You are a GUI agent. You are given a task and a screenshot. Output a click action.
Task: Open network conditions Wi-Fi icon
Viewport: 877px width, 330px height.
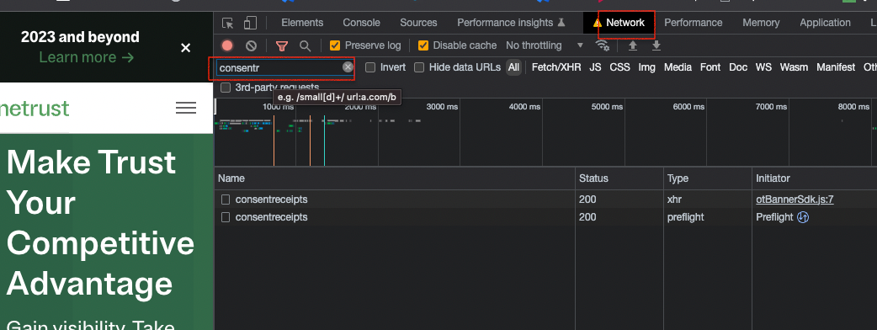click(x=603, y=45)
